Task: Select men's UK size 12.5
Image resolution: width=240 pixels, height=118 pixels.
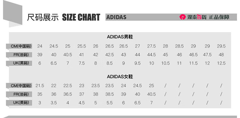Action: pyautogui.click(x=221, y=63)
